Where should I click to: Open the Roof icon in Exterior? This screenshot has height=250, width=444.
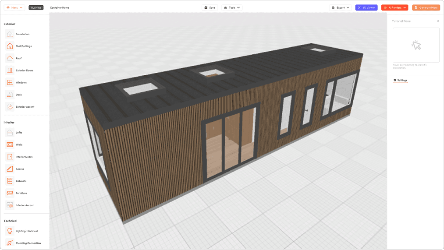(x=10, y=58)
